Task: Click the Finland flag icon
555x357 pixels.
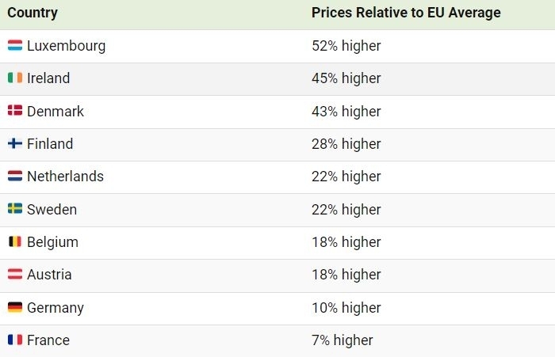Action: (x=15, y=144)
